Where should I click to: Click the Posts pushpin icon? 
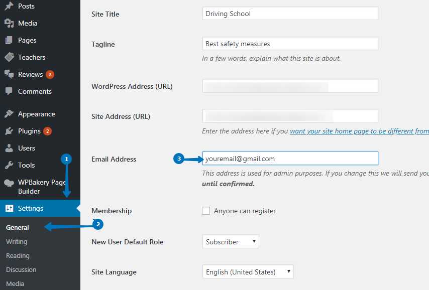click(x=9, y=6)
